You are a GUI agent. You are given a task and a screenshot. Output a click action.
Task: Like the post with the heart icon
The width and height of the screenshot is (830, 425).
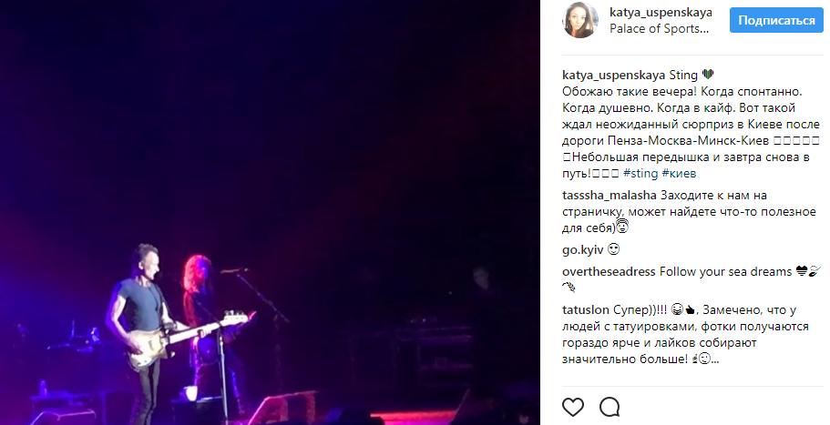(573, 407)
